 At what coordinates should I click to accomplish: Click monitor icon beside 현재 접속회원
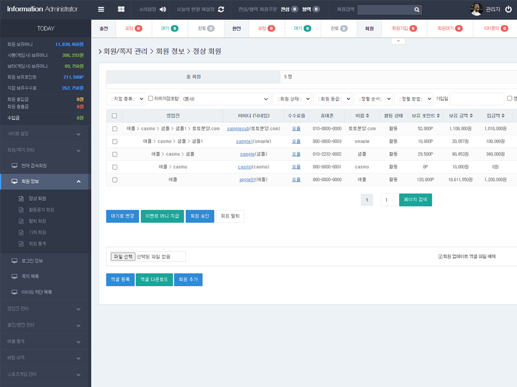15,166
